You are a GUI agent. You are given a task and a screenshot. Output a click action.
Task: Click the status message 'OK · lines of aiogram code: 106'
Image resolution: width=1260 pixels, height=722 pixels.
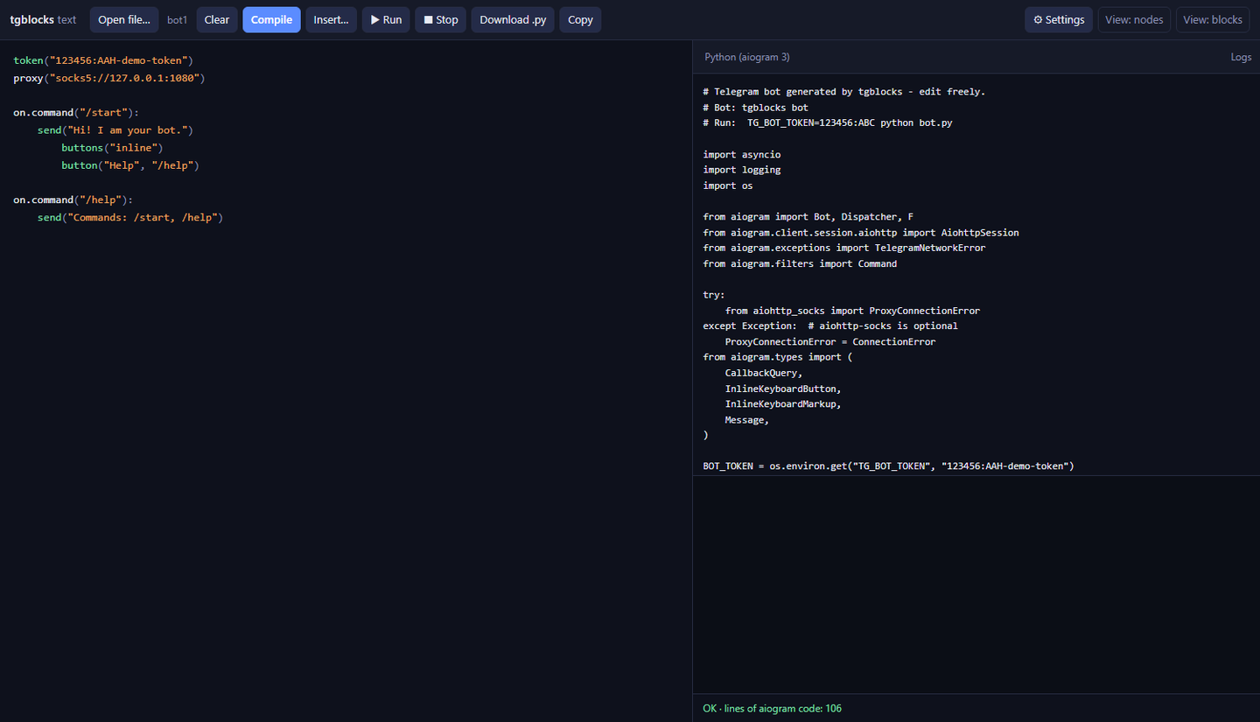(x=772, y=708)
